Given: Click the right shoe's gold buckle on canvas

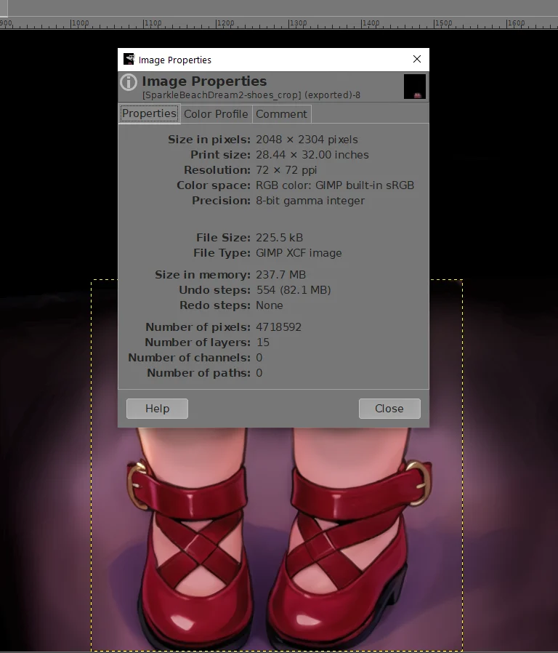Looking at the screenshot, I should (x=417, y=482).
